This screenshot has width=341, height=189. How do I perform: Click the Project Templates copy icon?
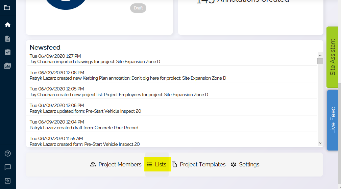pyautogui.click(x=174, y=164)
